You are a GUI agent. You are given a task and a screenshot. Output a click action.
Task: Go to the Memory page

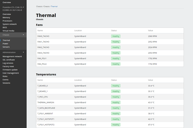pos(6,18)
